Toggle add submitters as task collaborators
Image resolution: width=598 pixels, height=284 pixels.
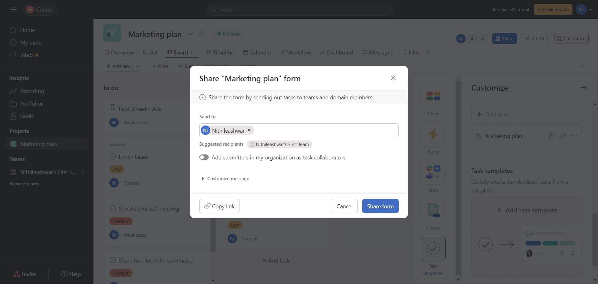204,157
